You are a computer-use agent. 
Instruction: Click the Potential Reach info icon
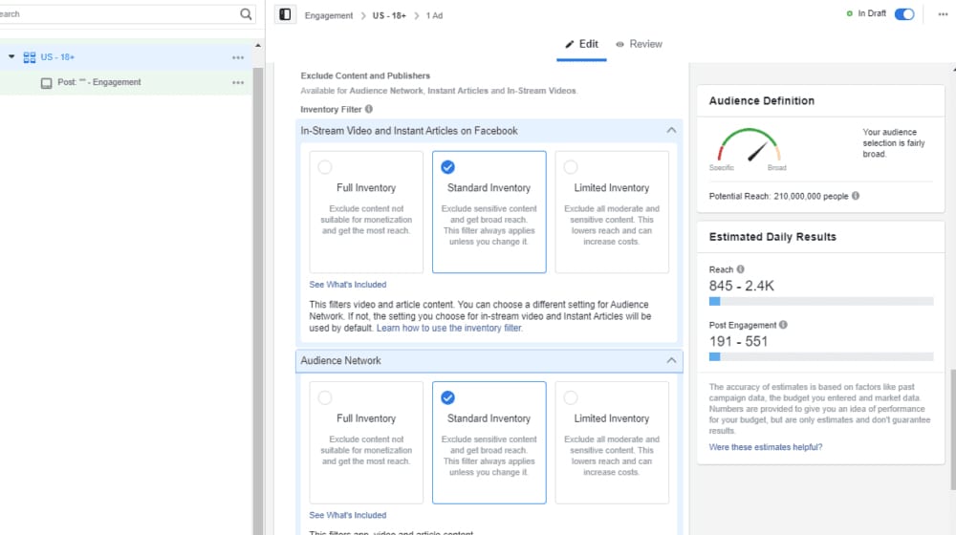856,196
